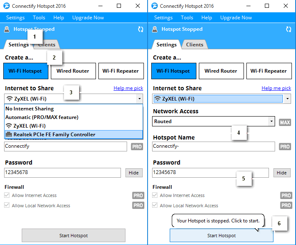Expand the Routed Network Access dropdown

point(271,121)
